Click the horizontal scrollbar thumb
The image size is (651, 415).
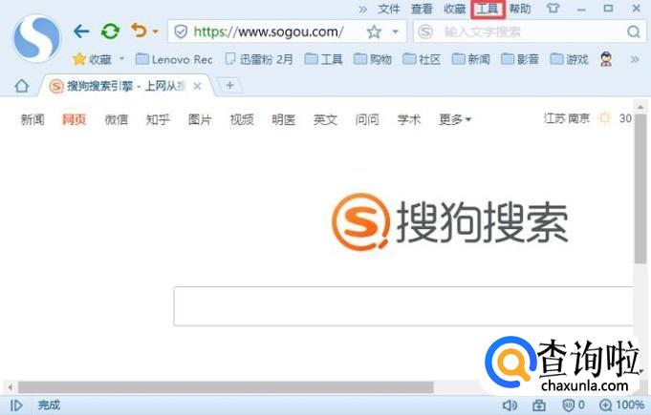click(x=226, y=387)
